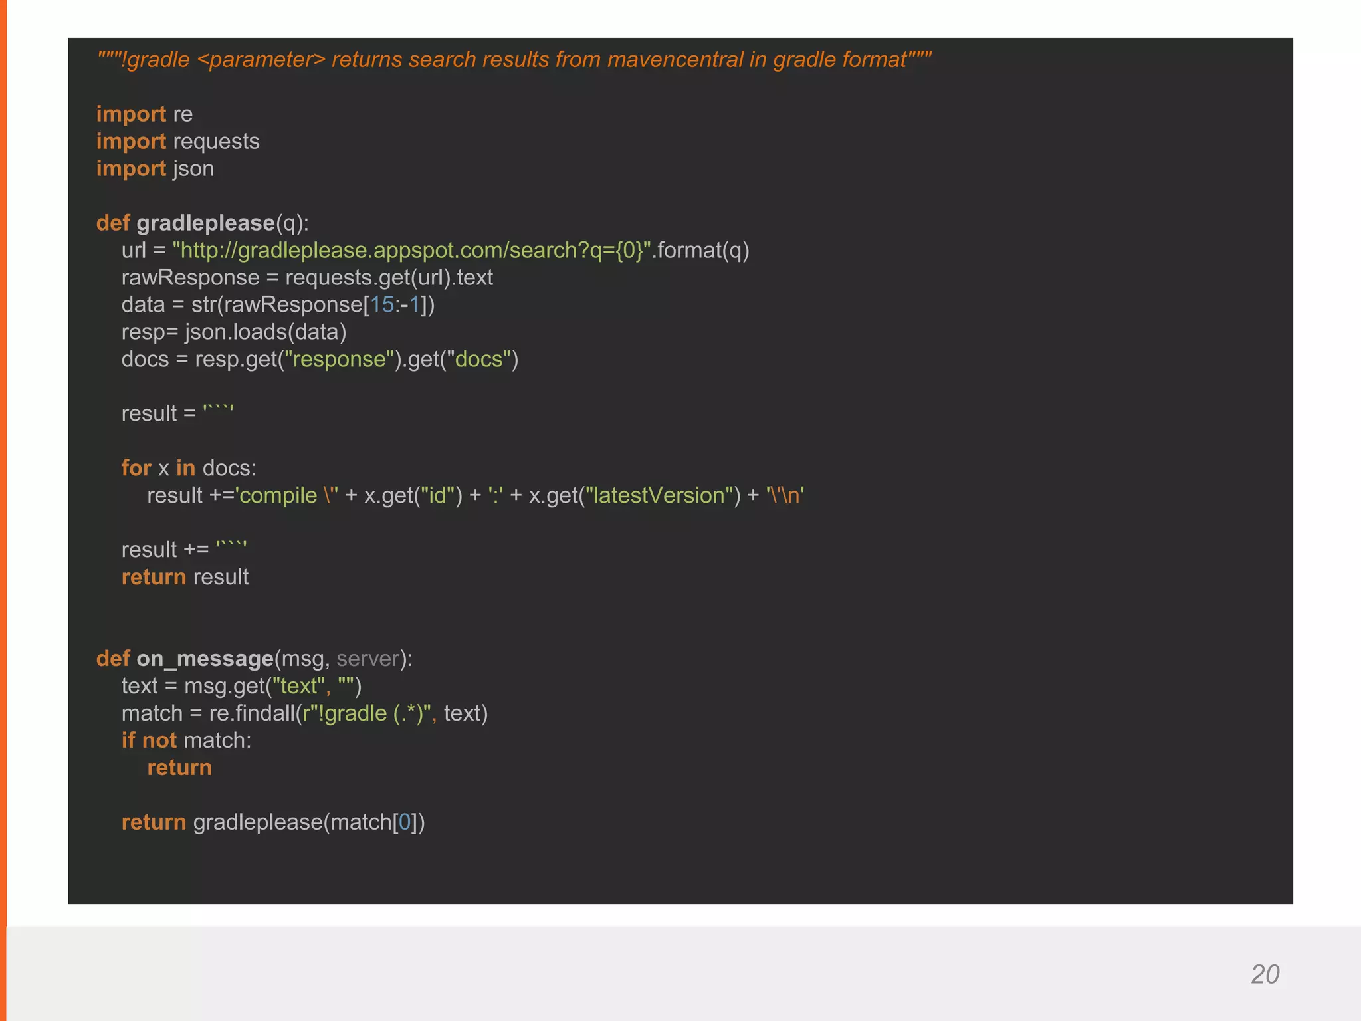
Task: Click the "result += '```'" line
Action: (x=184, y=550)
